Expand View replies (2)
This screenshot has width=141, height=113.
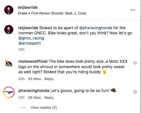[x=44, y=108]
